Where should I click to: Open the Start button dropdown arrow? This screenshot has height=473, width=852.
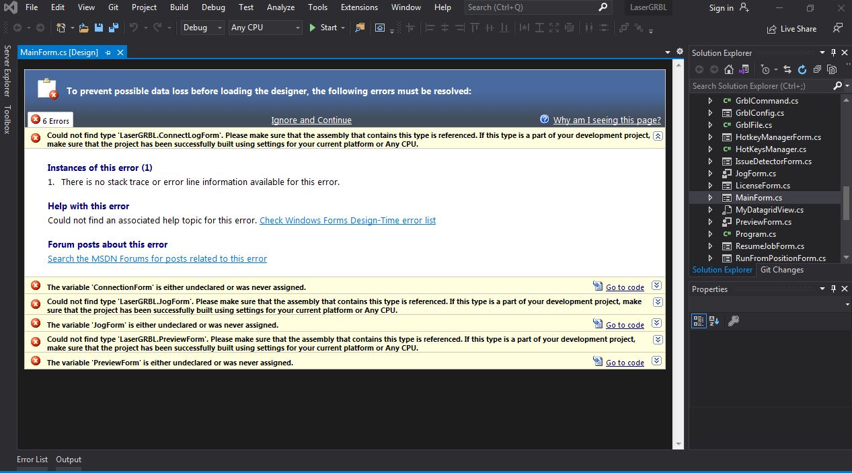click(x=343, y=28)
